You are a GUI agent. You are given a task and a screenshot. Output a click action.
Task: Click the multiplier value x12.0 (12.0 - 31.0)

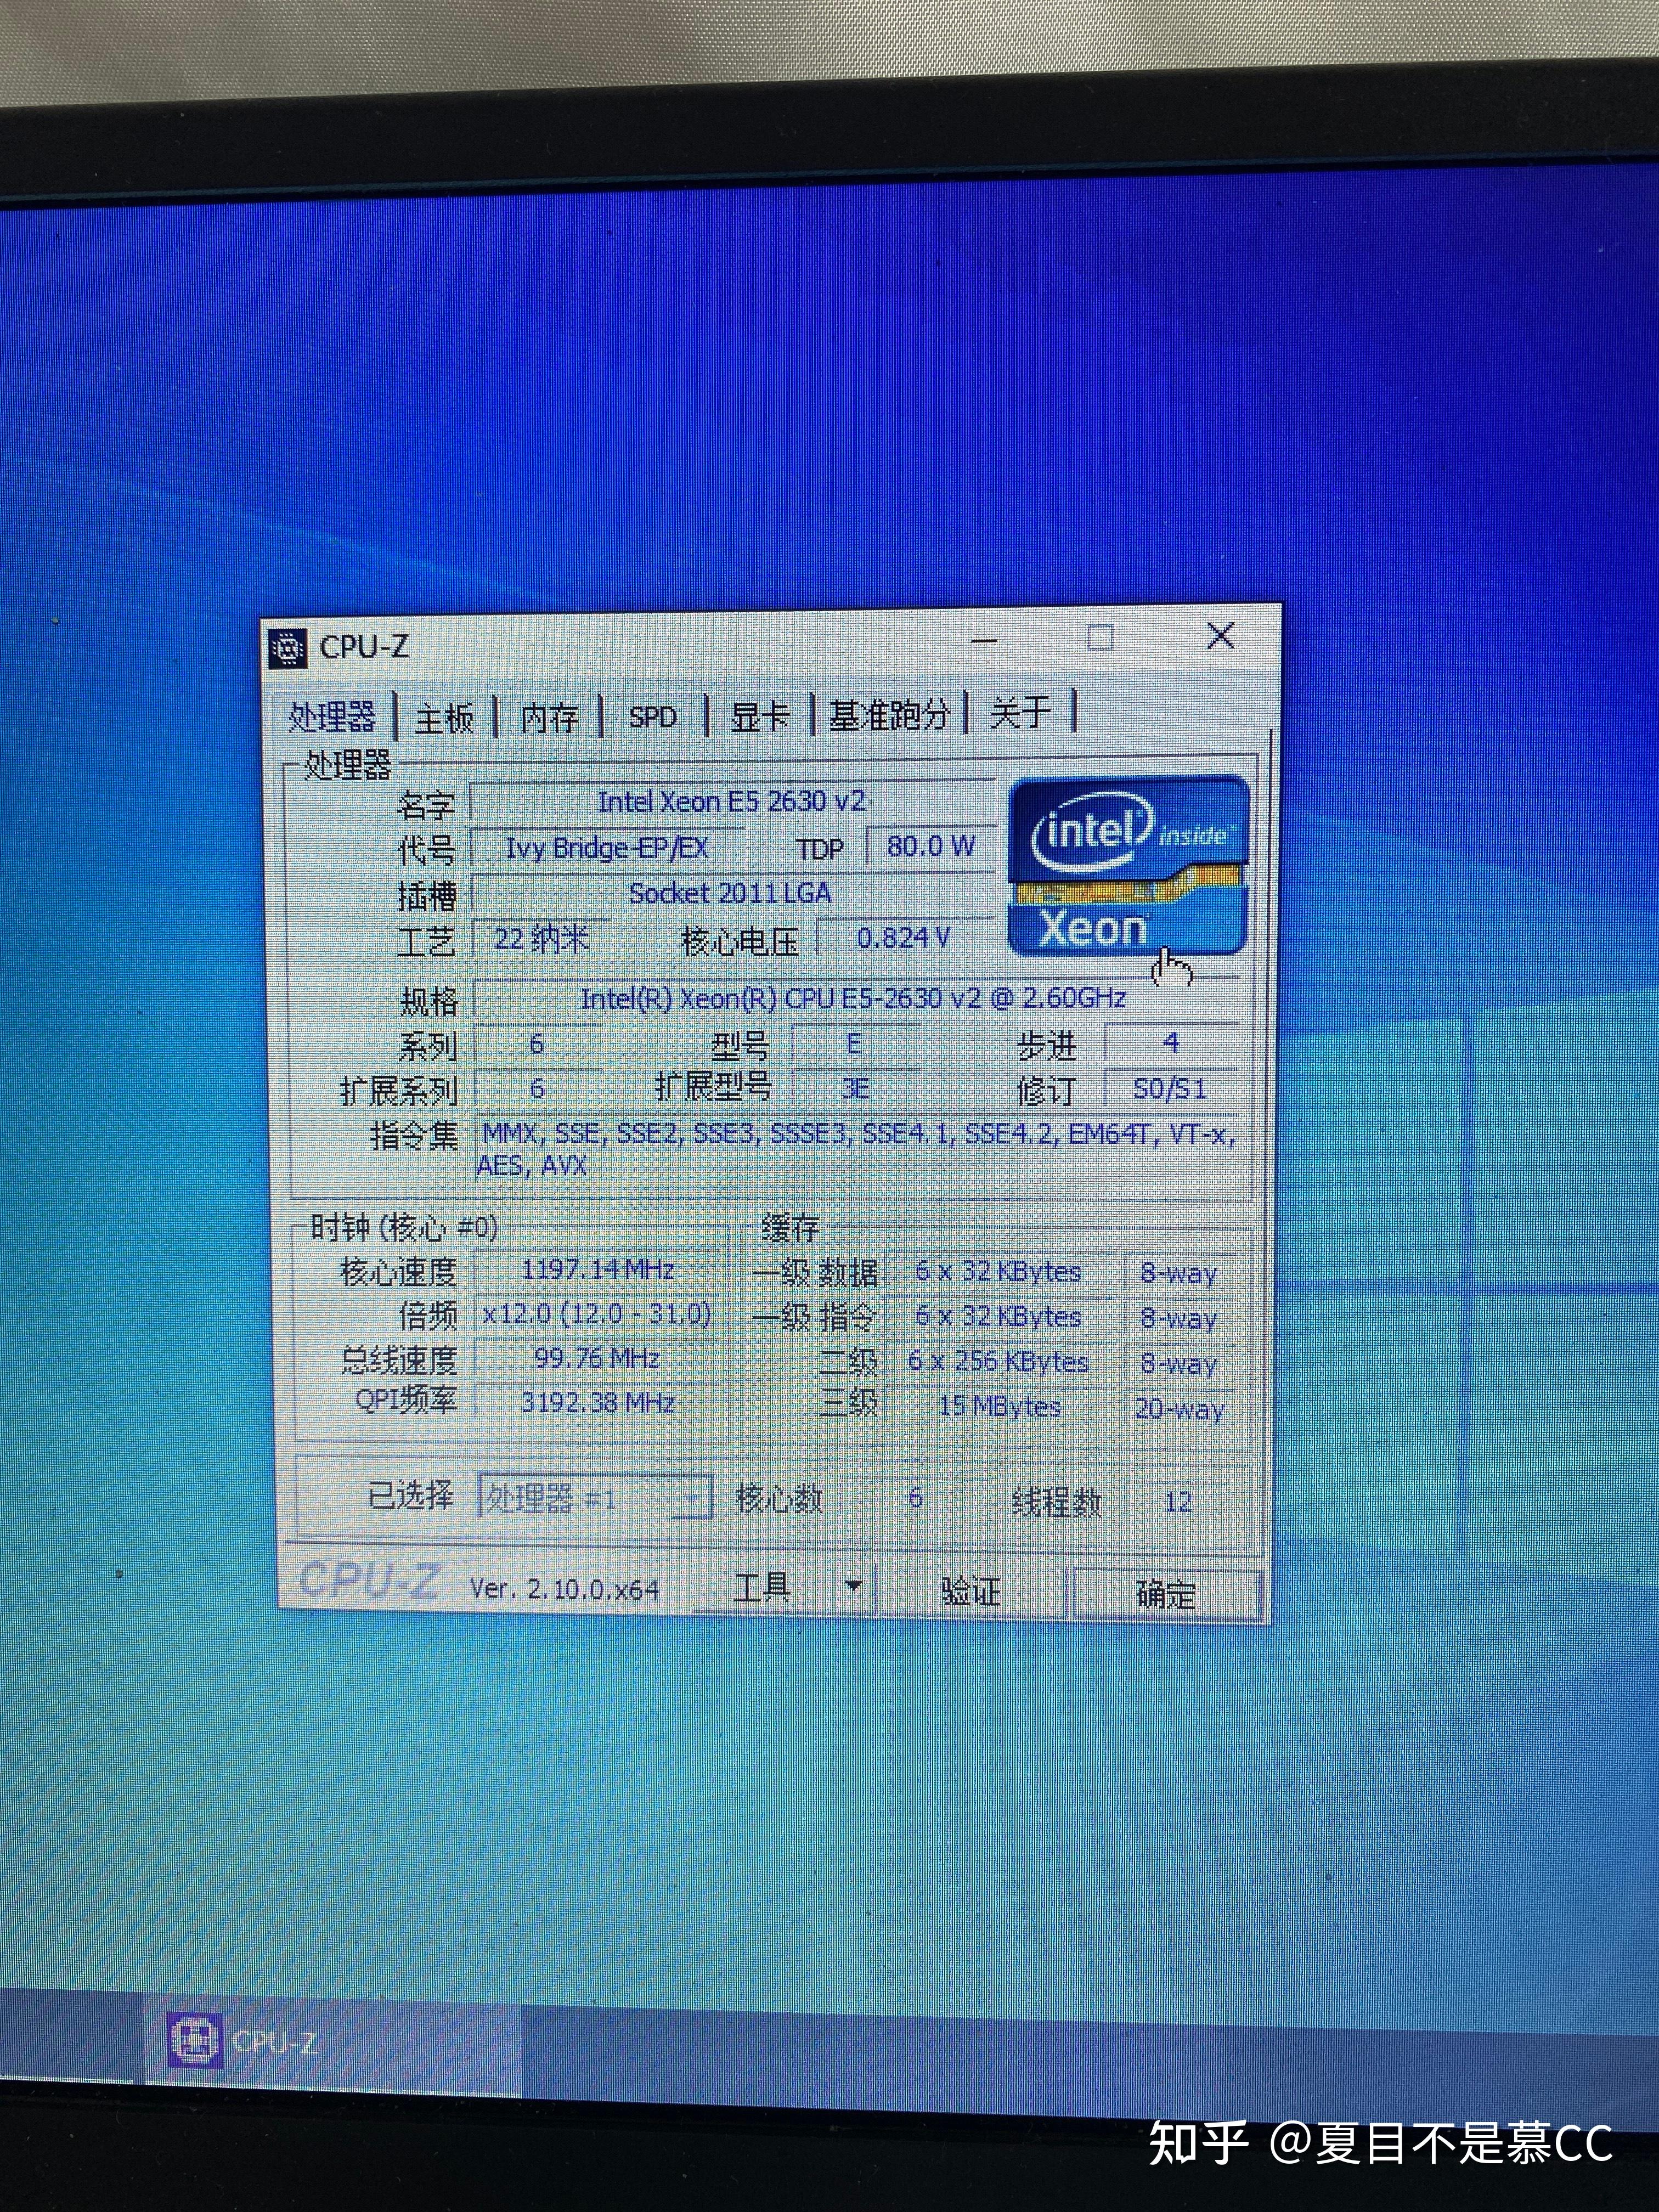coord(598,1314)
